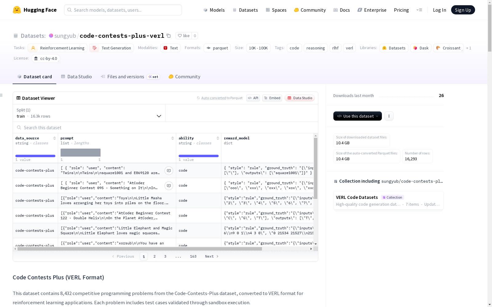
Task: Select the Text modality tag
Action: coord(170,48)
